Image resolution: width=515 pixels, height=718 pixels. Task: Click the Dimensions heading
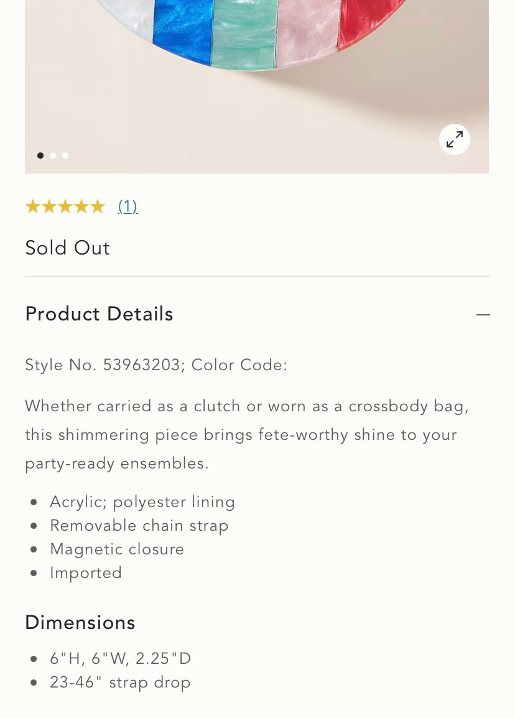[x=80, y=623]
